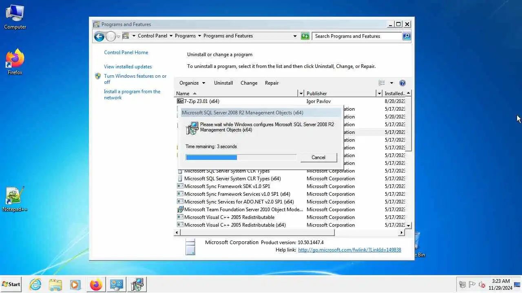Click the Search Programs and Features box
Screen dimensions: 522x293
tap(357, 36)
